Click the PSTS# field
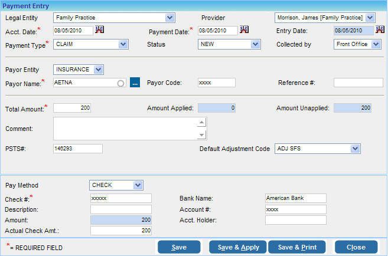Image resolution: width=388 pixels, height=256 pixels. (78, 149)
